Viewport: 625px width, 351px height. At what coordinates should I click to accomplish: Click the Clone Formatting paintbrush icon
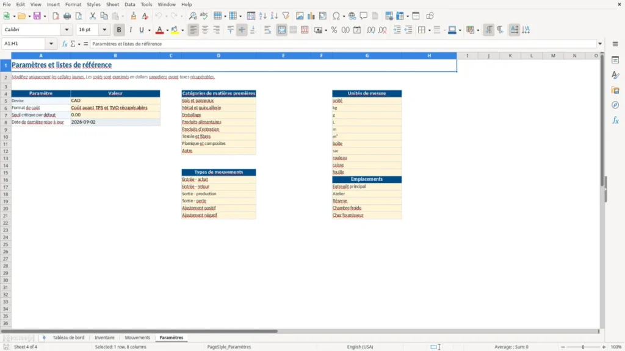coord(134,16)
